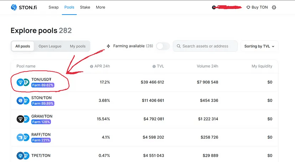The height and width of the screenshot is (162, 295).
Task: Click the Buy TON button
Action: click(x=257, y=7)
